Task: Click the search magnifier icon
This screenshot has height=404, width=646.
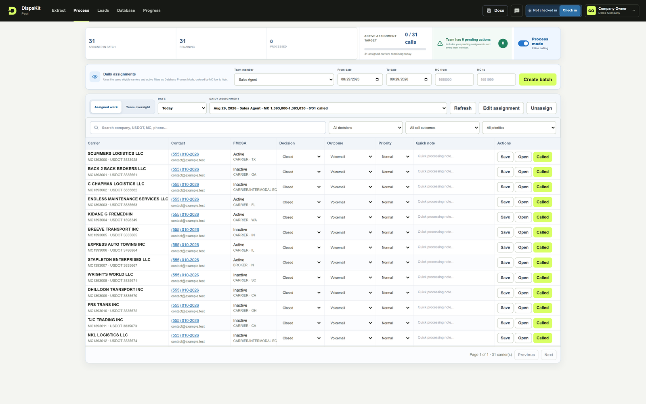Action: [96, 128]
